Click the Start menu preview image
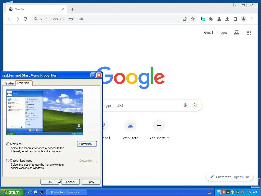 [x=44, y=112]
